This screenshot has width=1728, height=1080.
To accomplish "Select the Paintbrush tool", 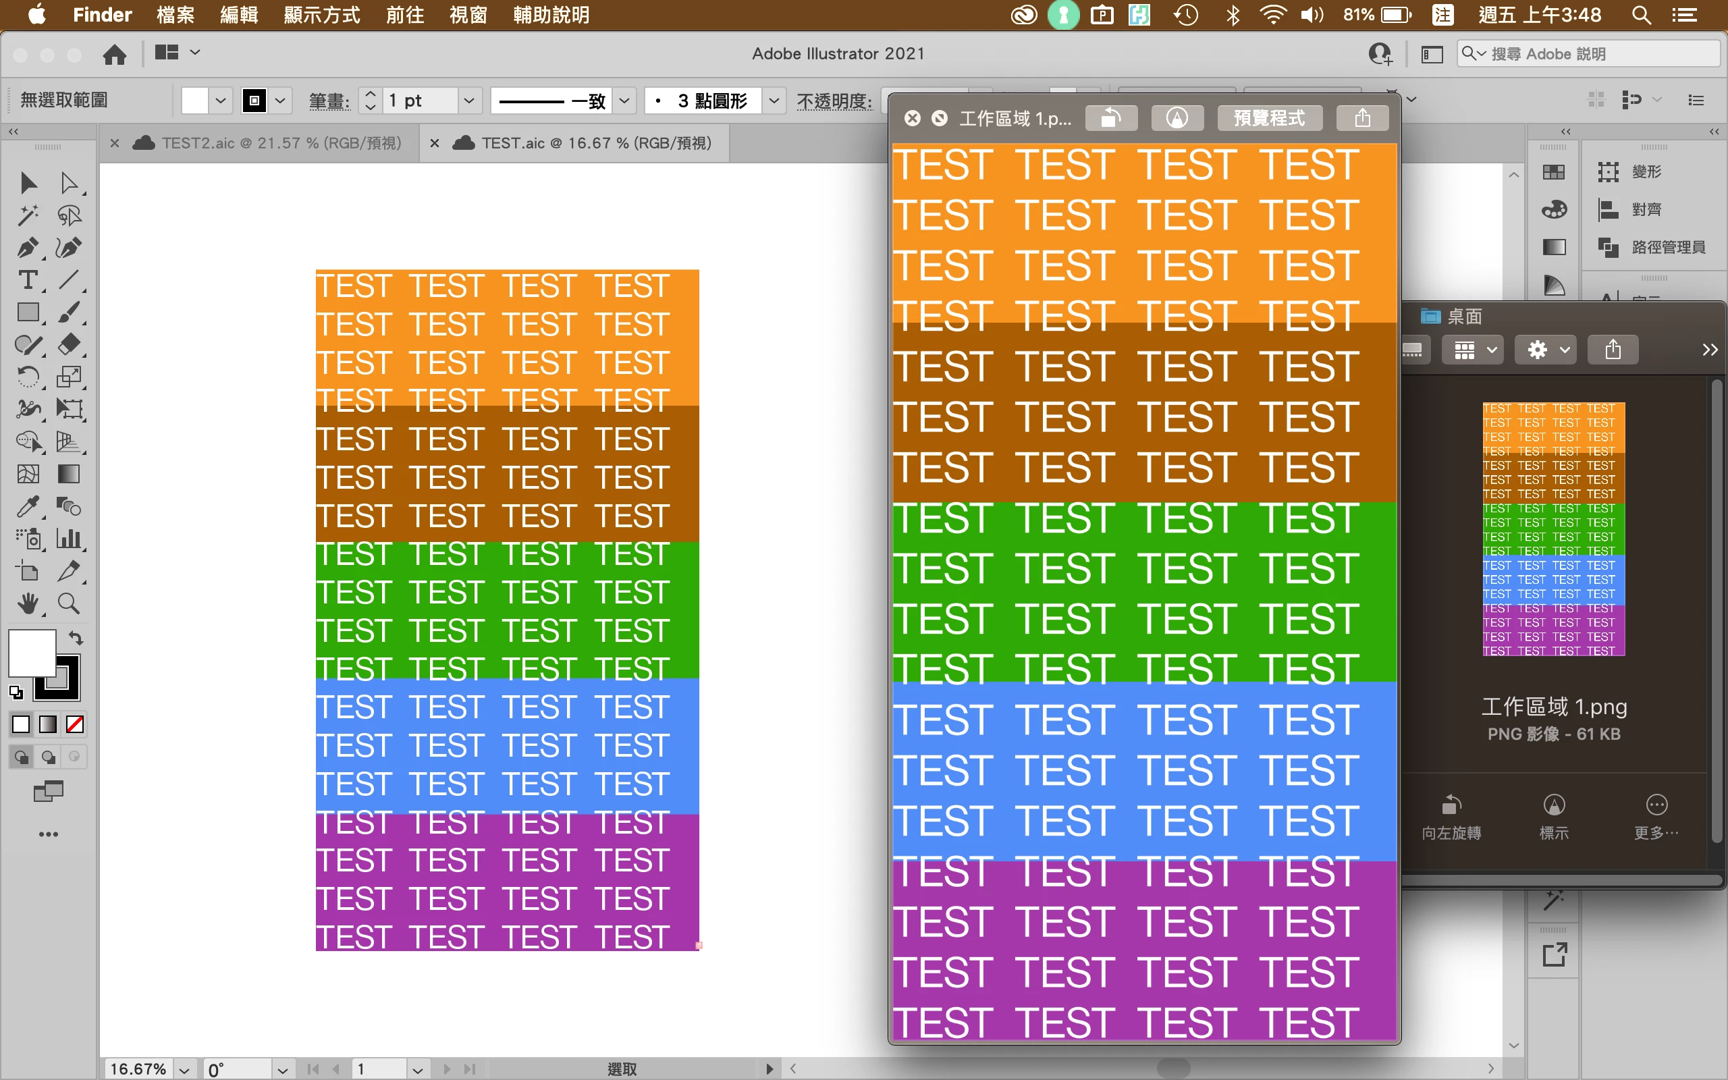I will [x=69, y=312].
